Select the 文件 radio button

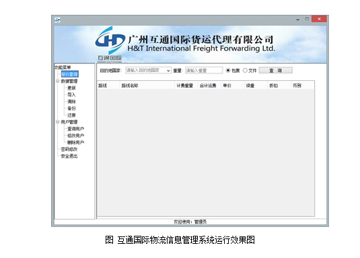pos(245,70)
